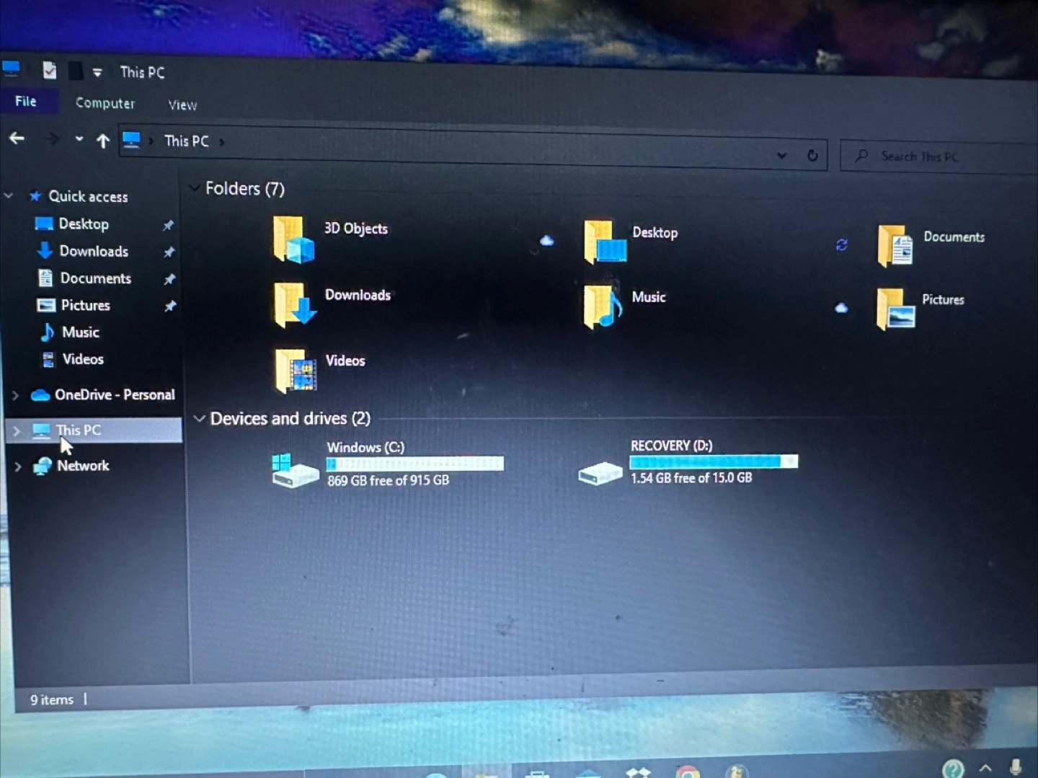Open the Documents folder icon in Folders
The width and height of the screenshot is (1038, 778).
(895, 247)
